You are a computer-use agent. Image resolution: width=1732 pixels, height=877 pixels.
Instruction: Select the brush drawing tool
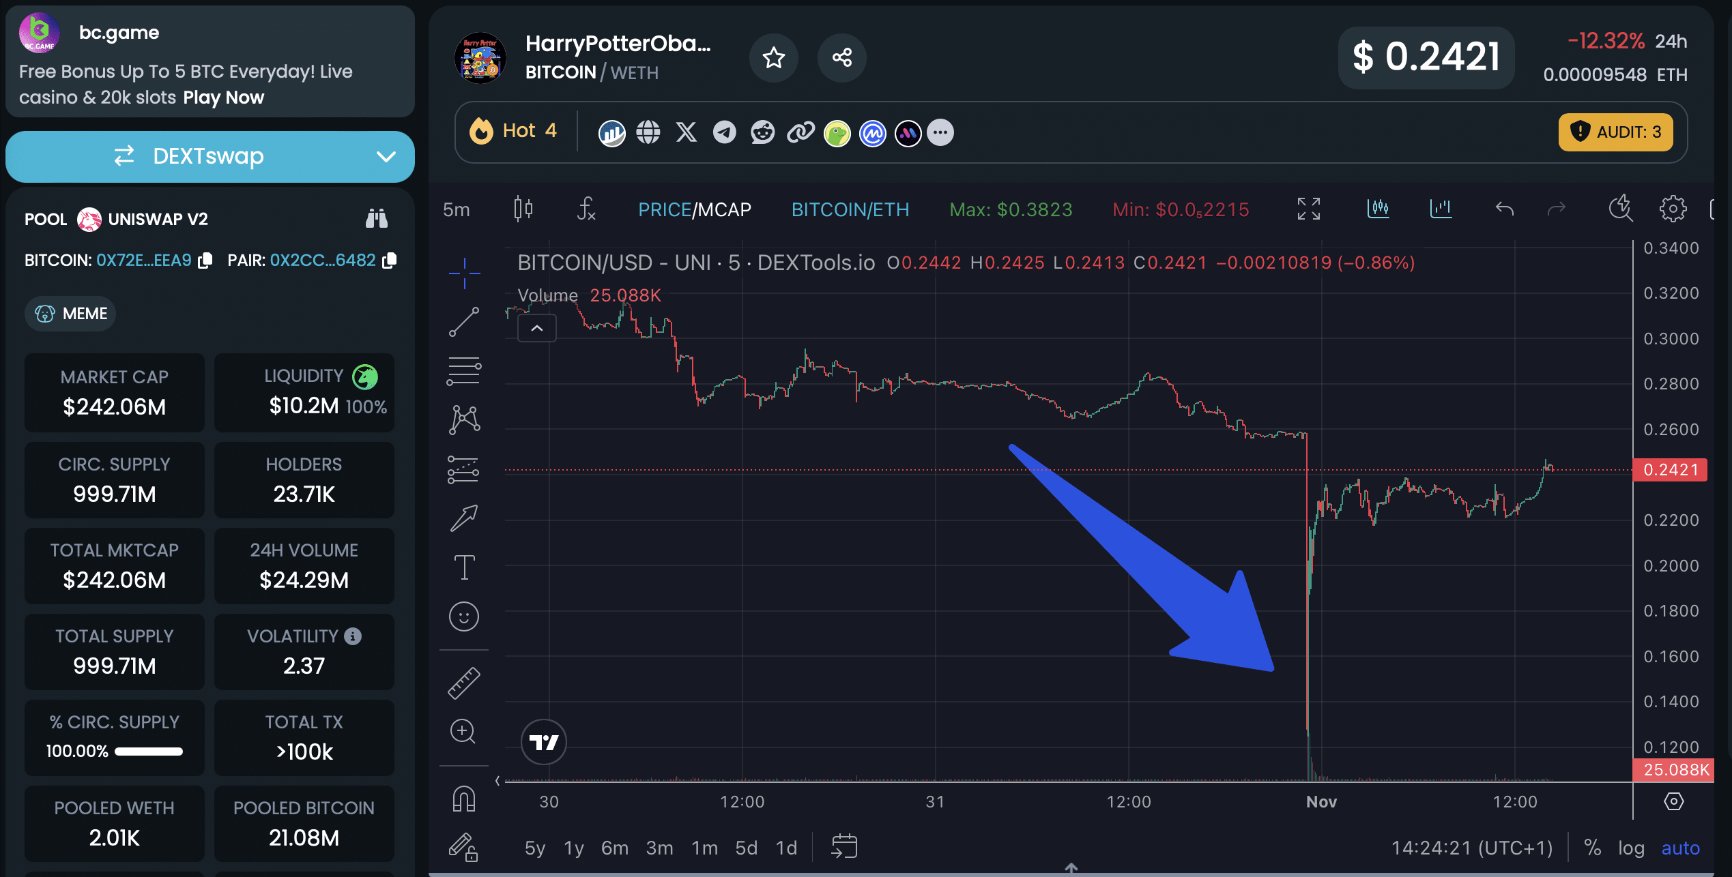(x=464, y=518)
